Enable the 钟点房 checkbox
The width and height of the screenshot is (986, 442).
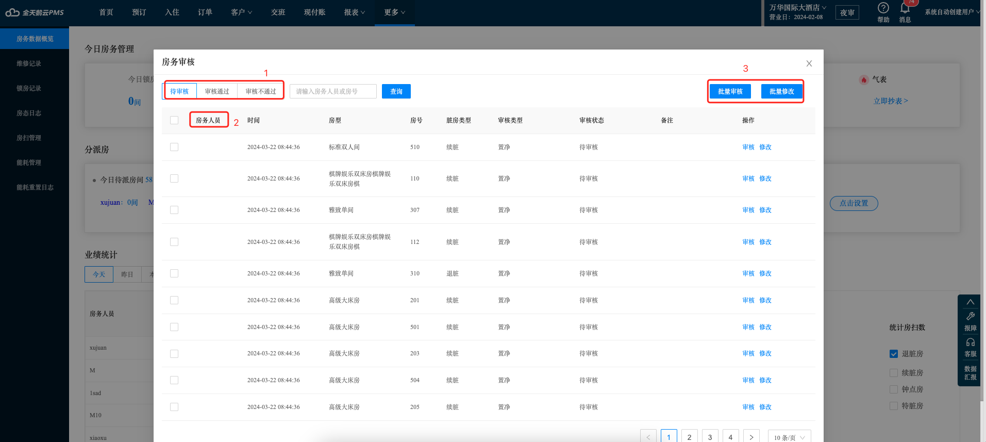[x=894, y=389]
